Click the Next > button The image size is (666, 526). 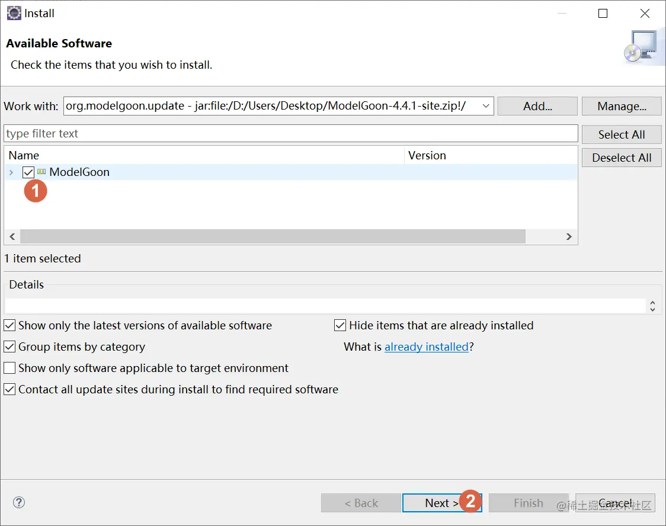click(442, 503)
